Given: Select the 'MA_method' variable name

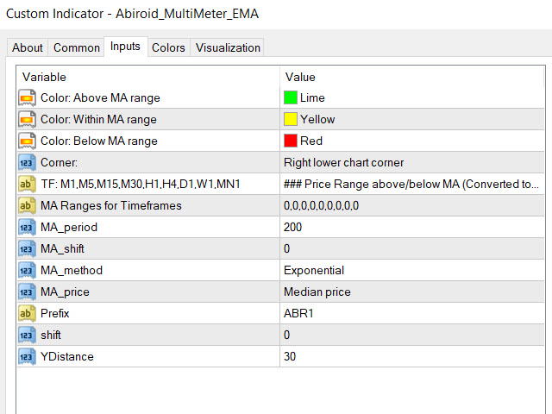Looking at the screenshot, I should pos(72,270).
